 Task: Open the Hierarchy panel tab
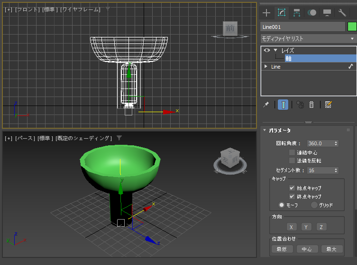pos(297,13)
